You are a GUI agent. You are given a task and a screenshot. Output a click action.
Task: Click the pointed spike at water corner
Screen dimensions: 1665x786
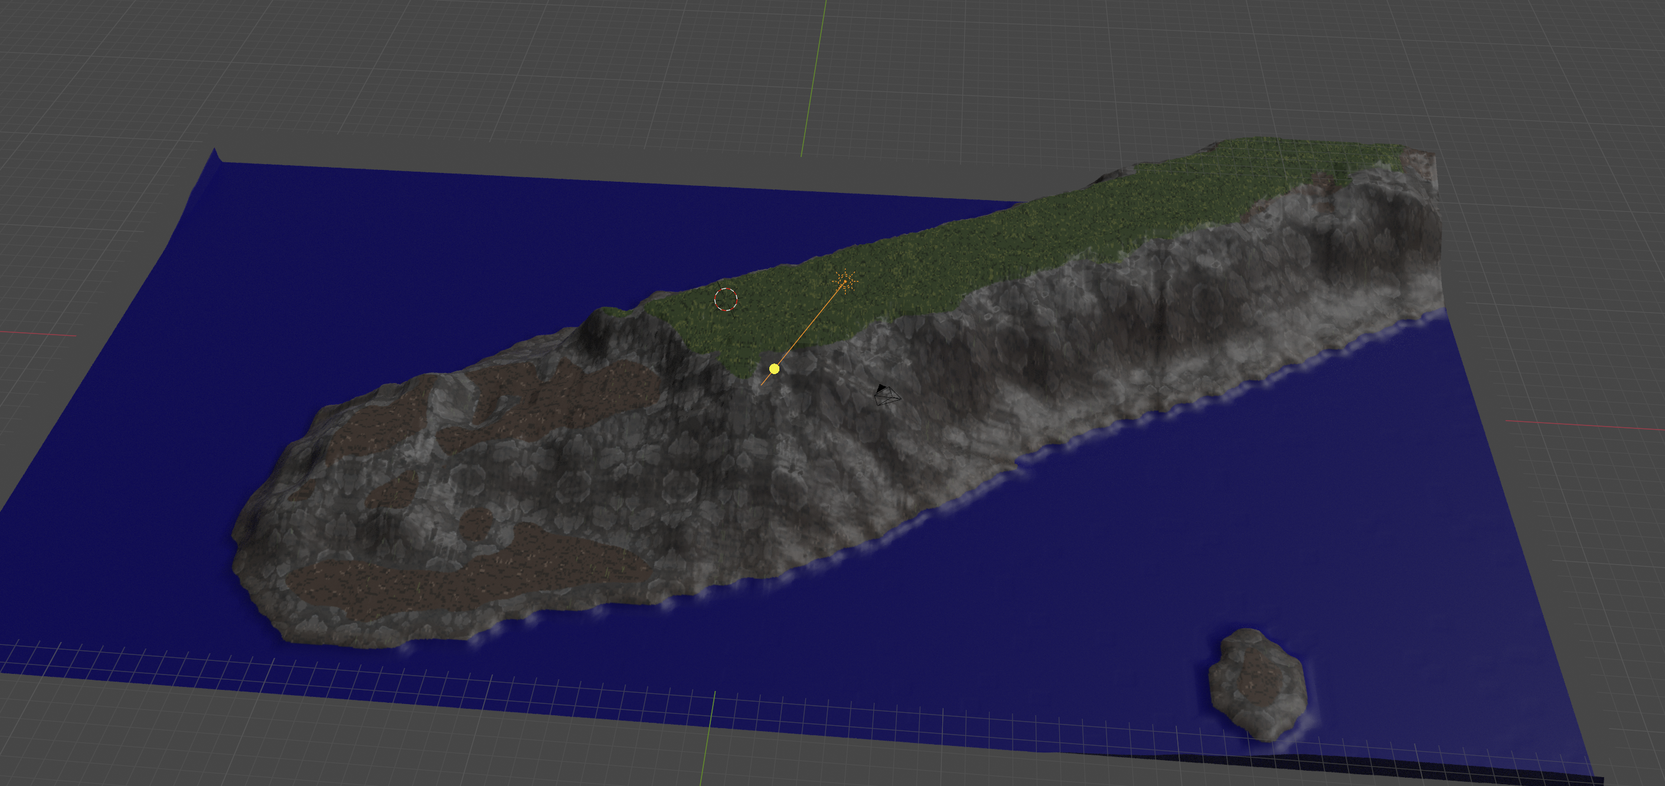tap(216, 155)
